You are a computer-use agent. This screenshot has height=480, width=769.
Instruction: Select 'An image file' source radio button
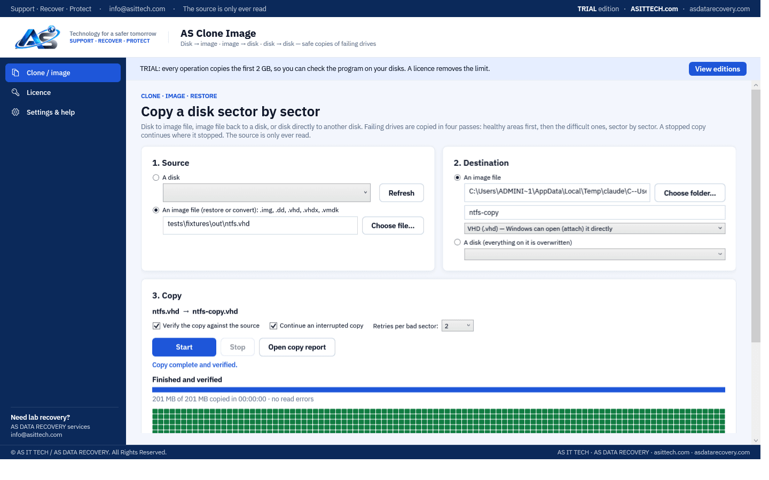[x=156, y=210]
